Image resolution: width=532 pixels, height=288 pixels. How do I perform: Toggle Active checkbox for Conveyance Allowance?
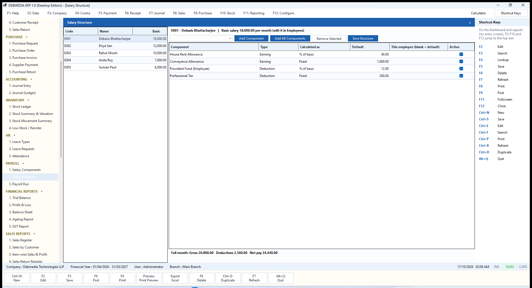(x=461, y=62)
